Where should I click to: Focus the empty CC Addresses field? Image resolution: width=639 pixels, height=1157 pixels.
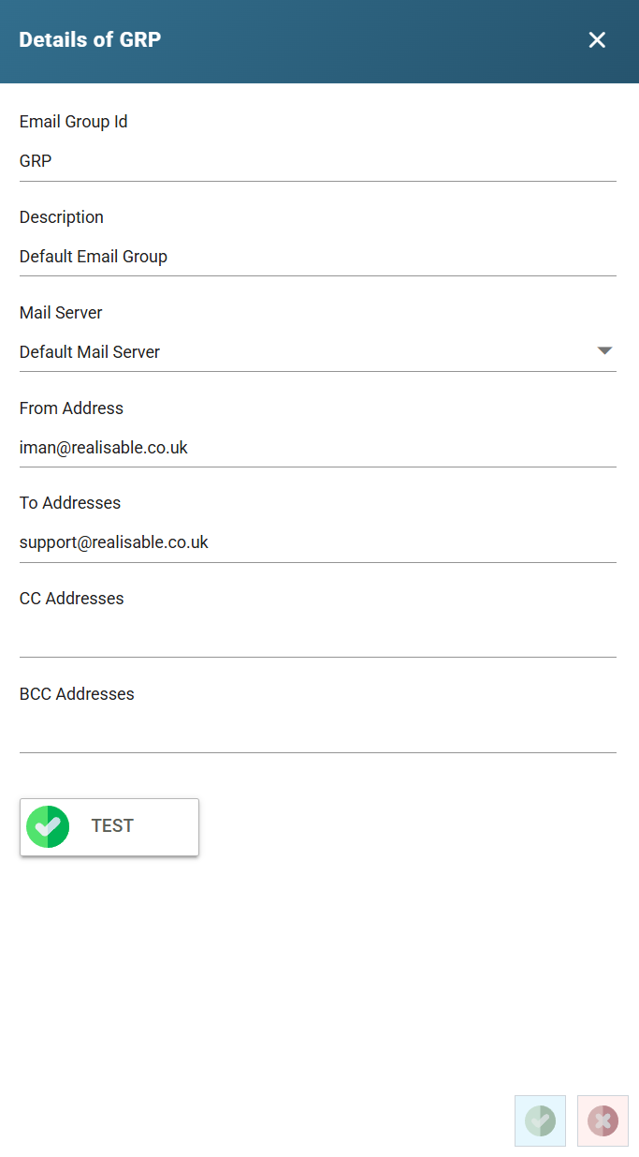(x=317, y=638)
